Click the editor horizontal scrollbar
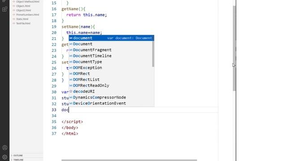 (x=129, y=160)
